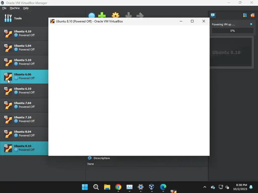Screen dimensions: 258x193
Task: Maximize the Ubuntu 8.10 VM window
Action: click(192, 21)
